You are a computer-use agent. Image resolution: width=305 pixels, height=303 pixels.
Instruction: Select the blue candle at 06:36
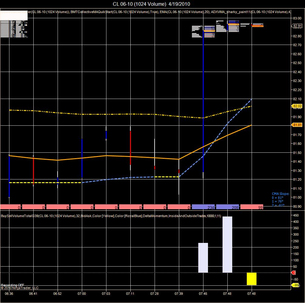[x=9, y=176]
